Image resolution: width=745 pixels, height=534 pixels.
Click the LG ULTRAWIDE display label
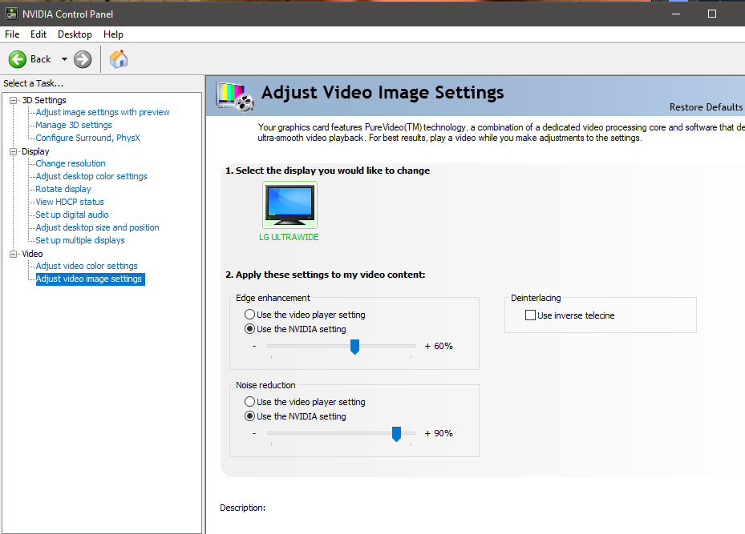[x=289, y=237]
